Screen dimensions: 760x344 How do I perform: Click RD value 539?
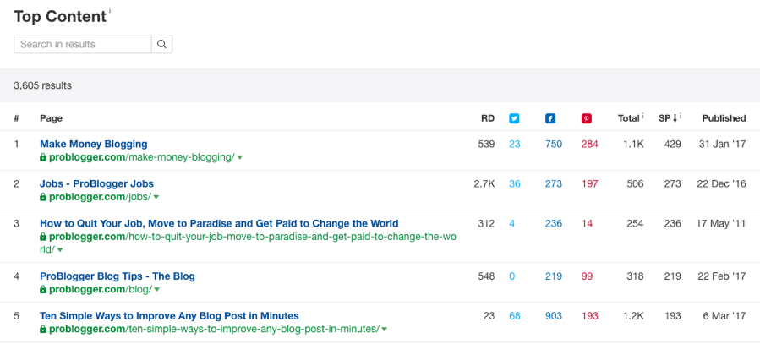point(486,144)
